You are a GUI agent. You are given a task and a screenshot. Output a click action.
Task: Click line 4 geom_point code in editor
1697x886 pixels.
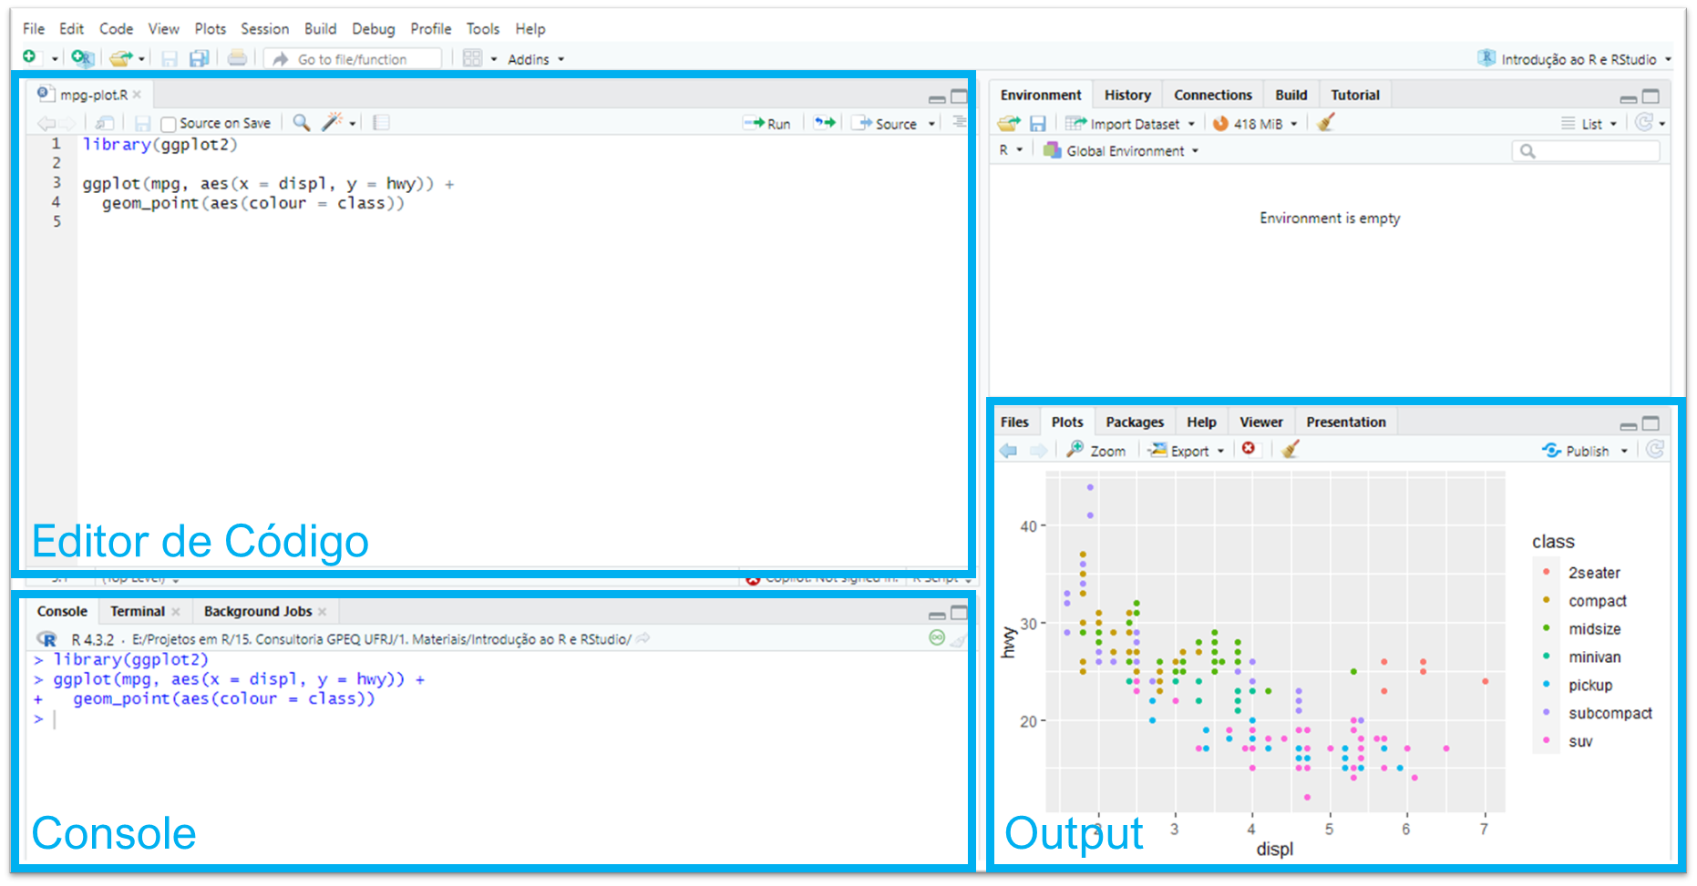tap(252, 203)
